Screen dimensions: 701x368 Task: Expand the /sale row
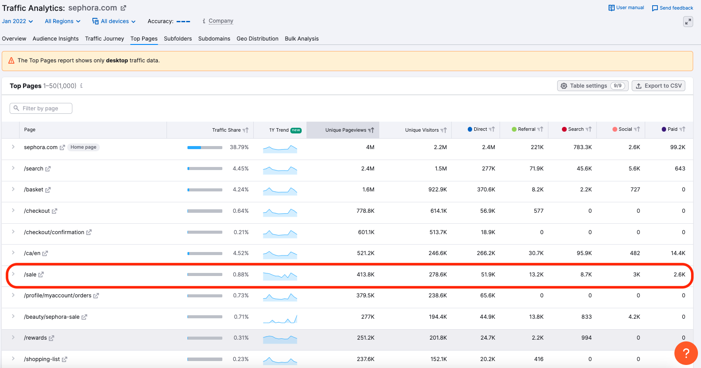13,274
